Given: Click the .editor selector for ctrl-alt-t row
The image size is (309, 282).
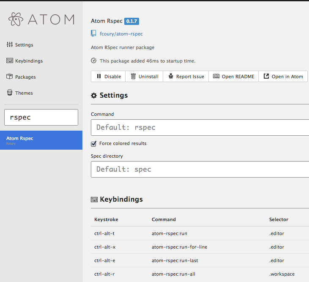Looking at the screenshot, I should click(x=277, y=233).
